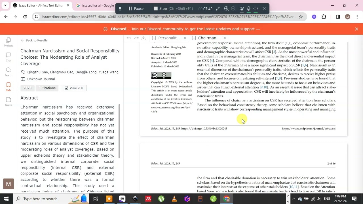Click the browser address bar URL
The image size is (363, 204).
click(169, 17)
